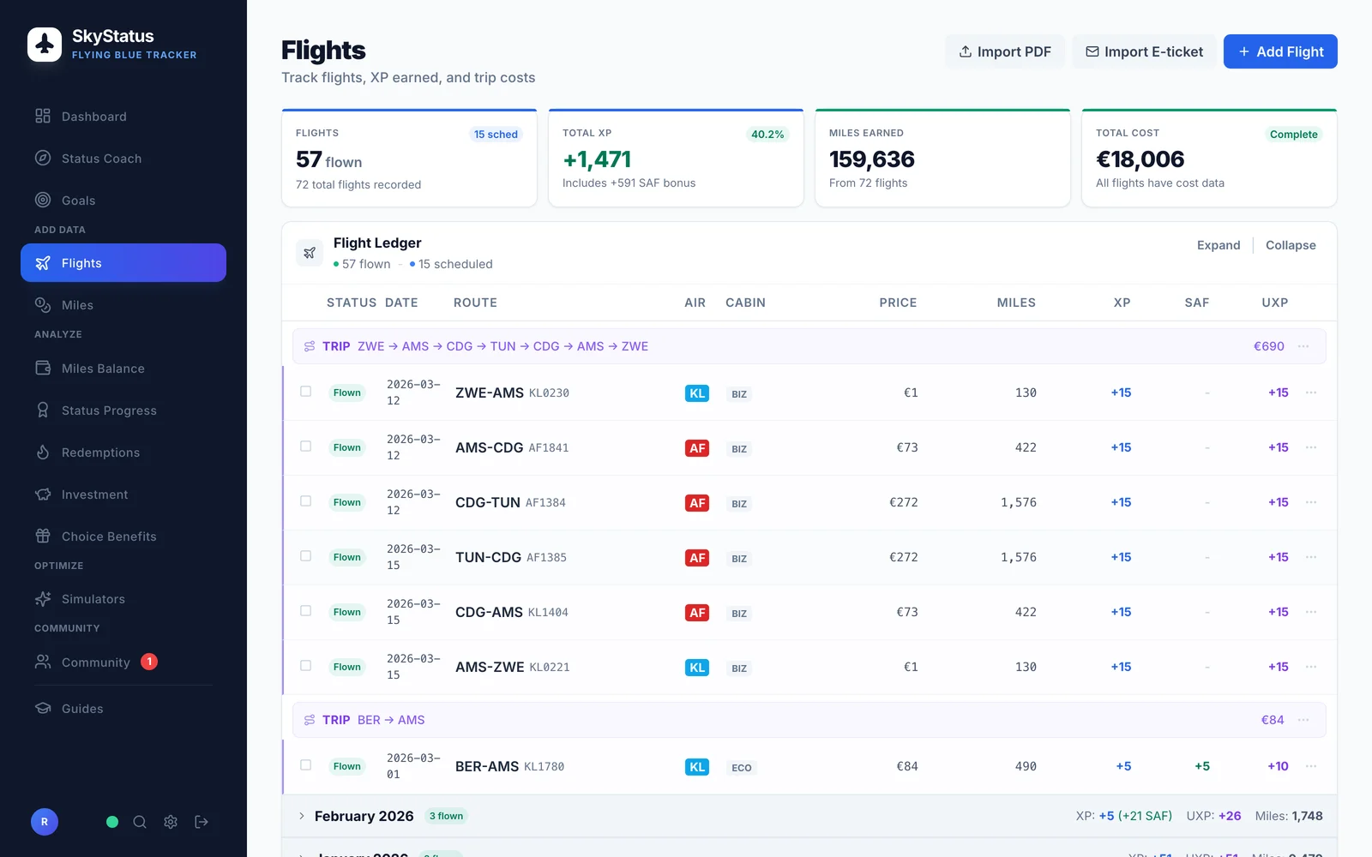The image size is (1372, 857).
Task: Click the SkyStatus airplane logo icon
Action: click(45, 45)
